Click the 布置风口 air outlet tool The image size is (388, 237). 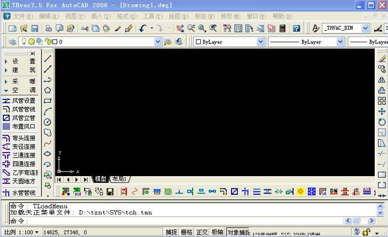19,126
